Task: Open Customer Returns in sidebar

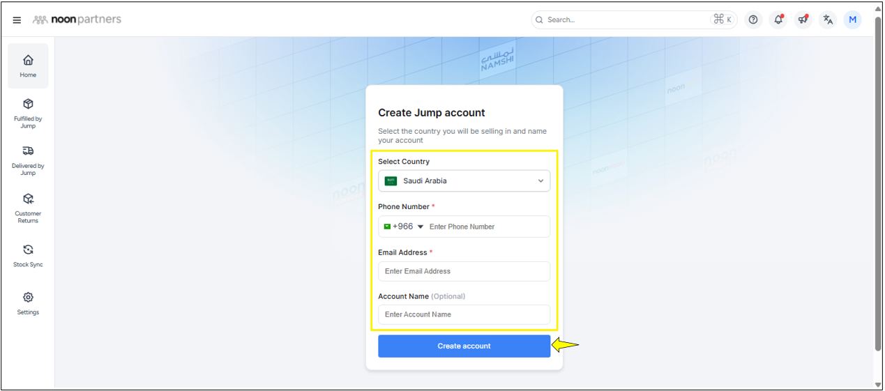Action: tap(28, 207)
